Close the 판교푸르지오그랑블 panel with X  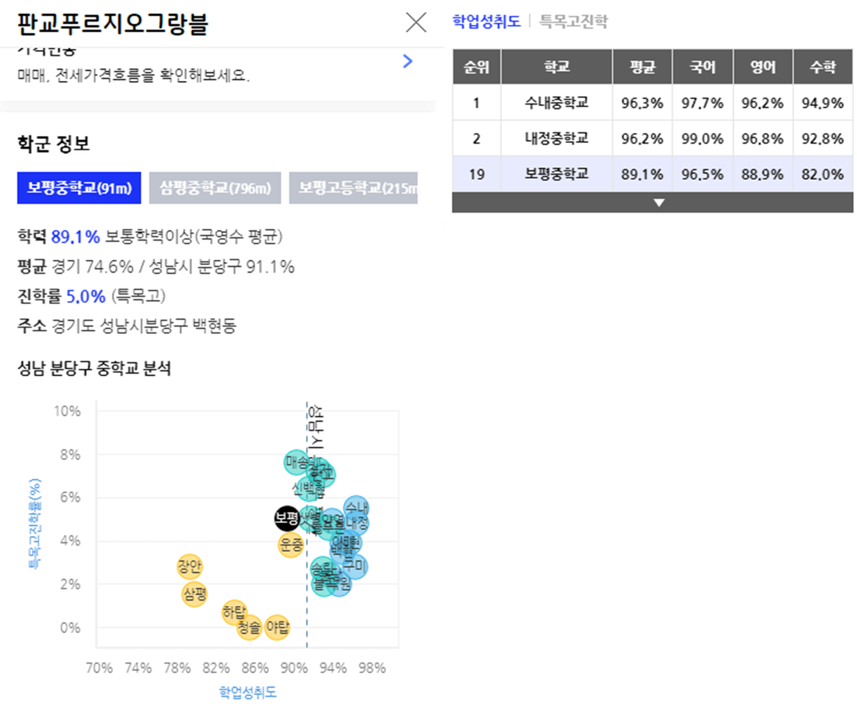pos(416,22)
